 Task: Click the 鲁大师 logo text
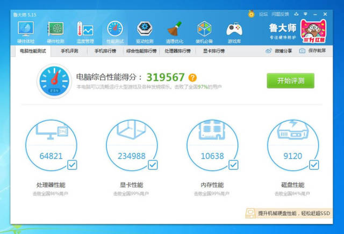pyautogui.click(x=283, y=28)
